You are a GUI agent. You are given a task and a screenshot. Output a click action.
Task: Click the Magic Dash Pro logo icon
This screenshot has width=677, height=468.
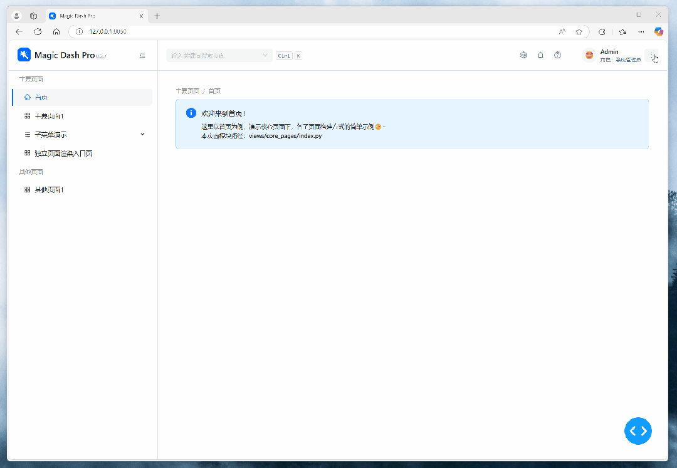(x=24, y=55)
